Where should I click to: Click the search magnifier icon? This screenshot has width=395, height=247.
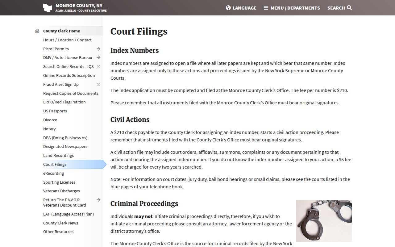pos(349,8)
